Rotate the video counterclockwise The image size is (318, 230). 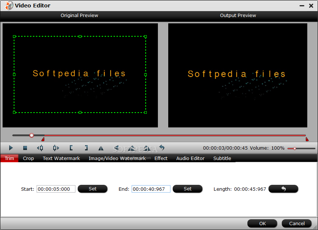pos(131,148)
